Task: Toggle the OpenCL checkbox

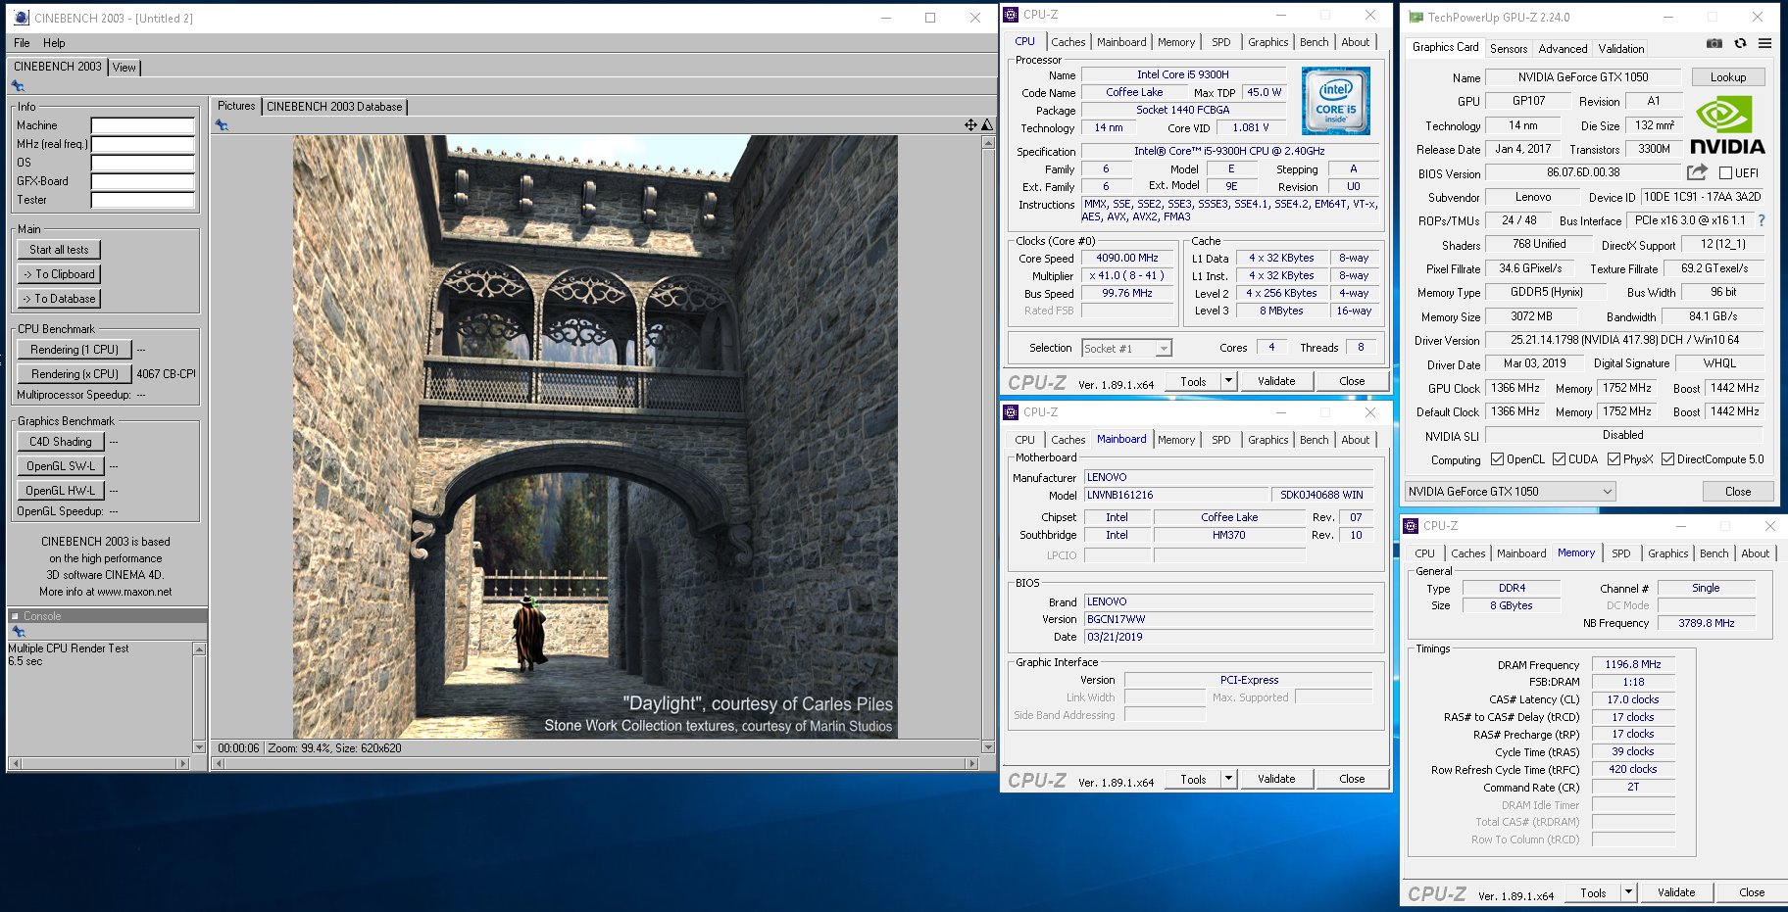Action: click(x=1497, y=459)
